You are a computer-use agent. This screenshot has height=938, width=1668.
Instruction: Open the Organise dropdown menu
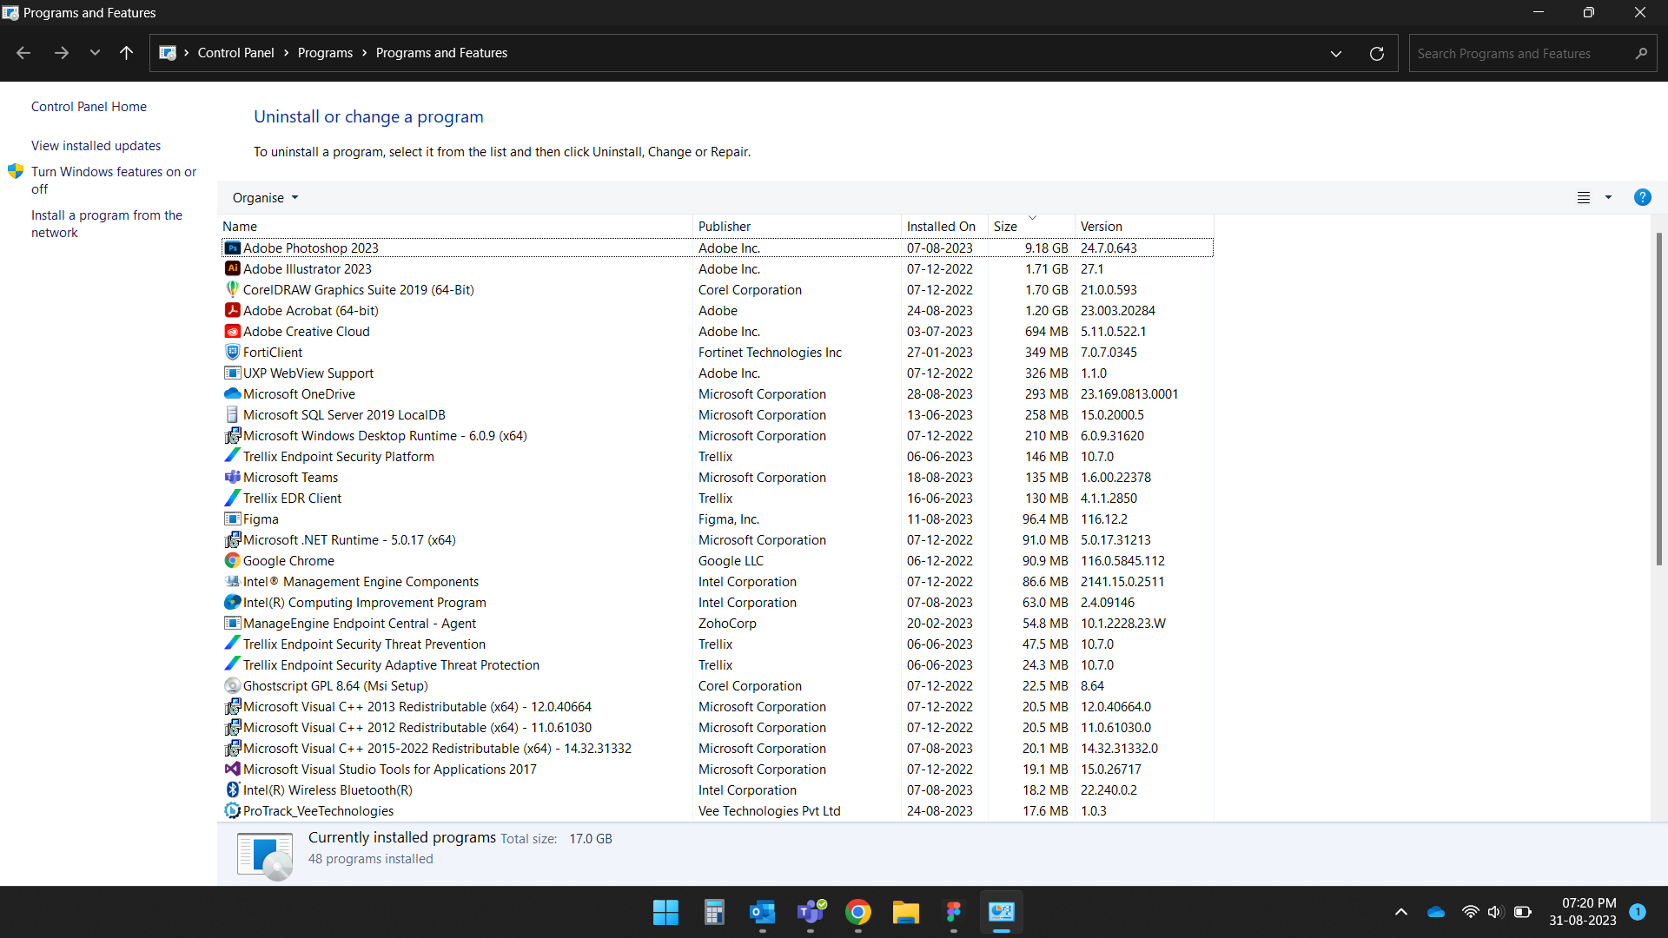pos(264,197)
